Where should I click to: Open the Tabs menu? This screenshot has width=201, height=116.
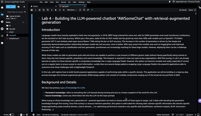coord(74,2)
